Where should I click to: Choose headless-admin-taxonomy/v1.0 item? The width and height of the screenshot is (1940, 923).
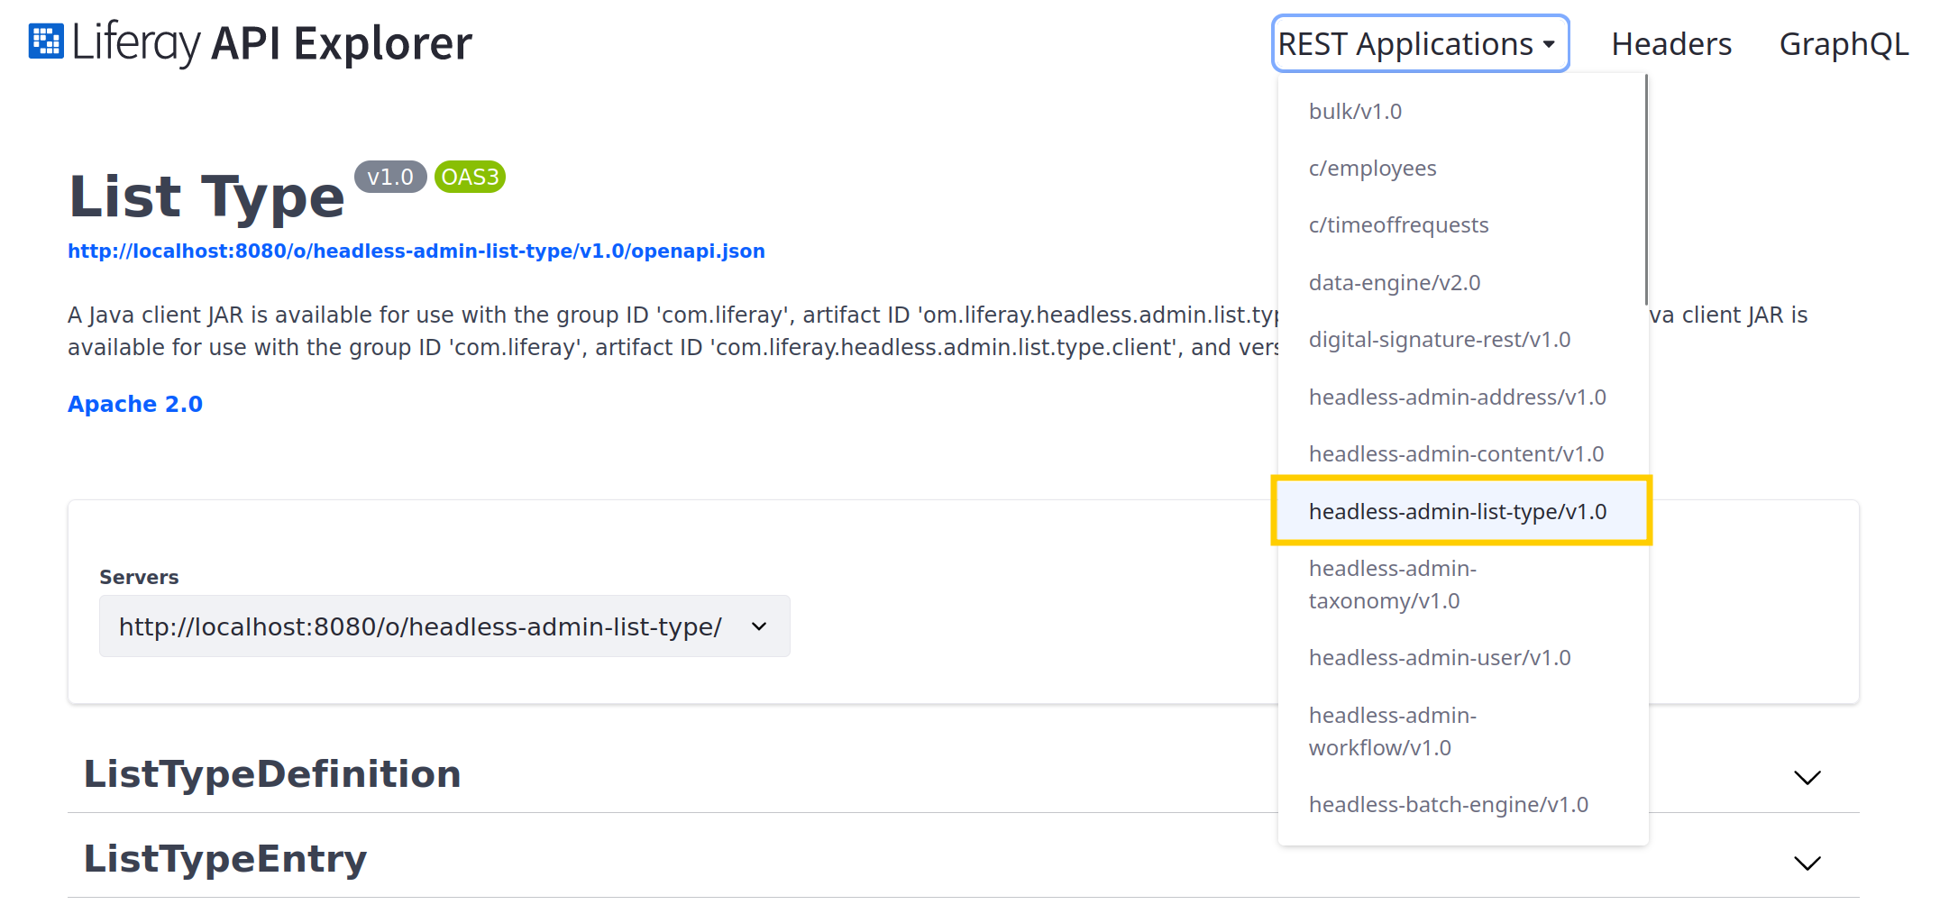point(1463,585)
